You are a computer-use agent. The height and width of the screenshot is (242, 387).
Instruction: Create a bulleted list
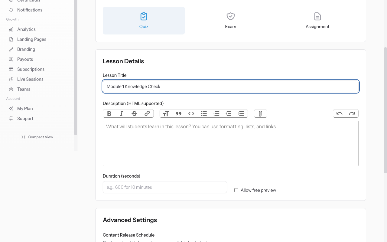[x=204, y=113]
